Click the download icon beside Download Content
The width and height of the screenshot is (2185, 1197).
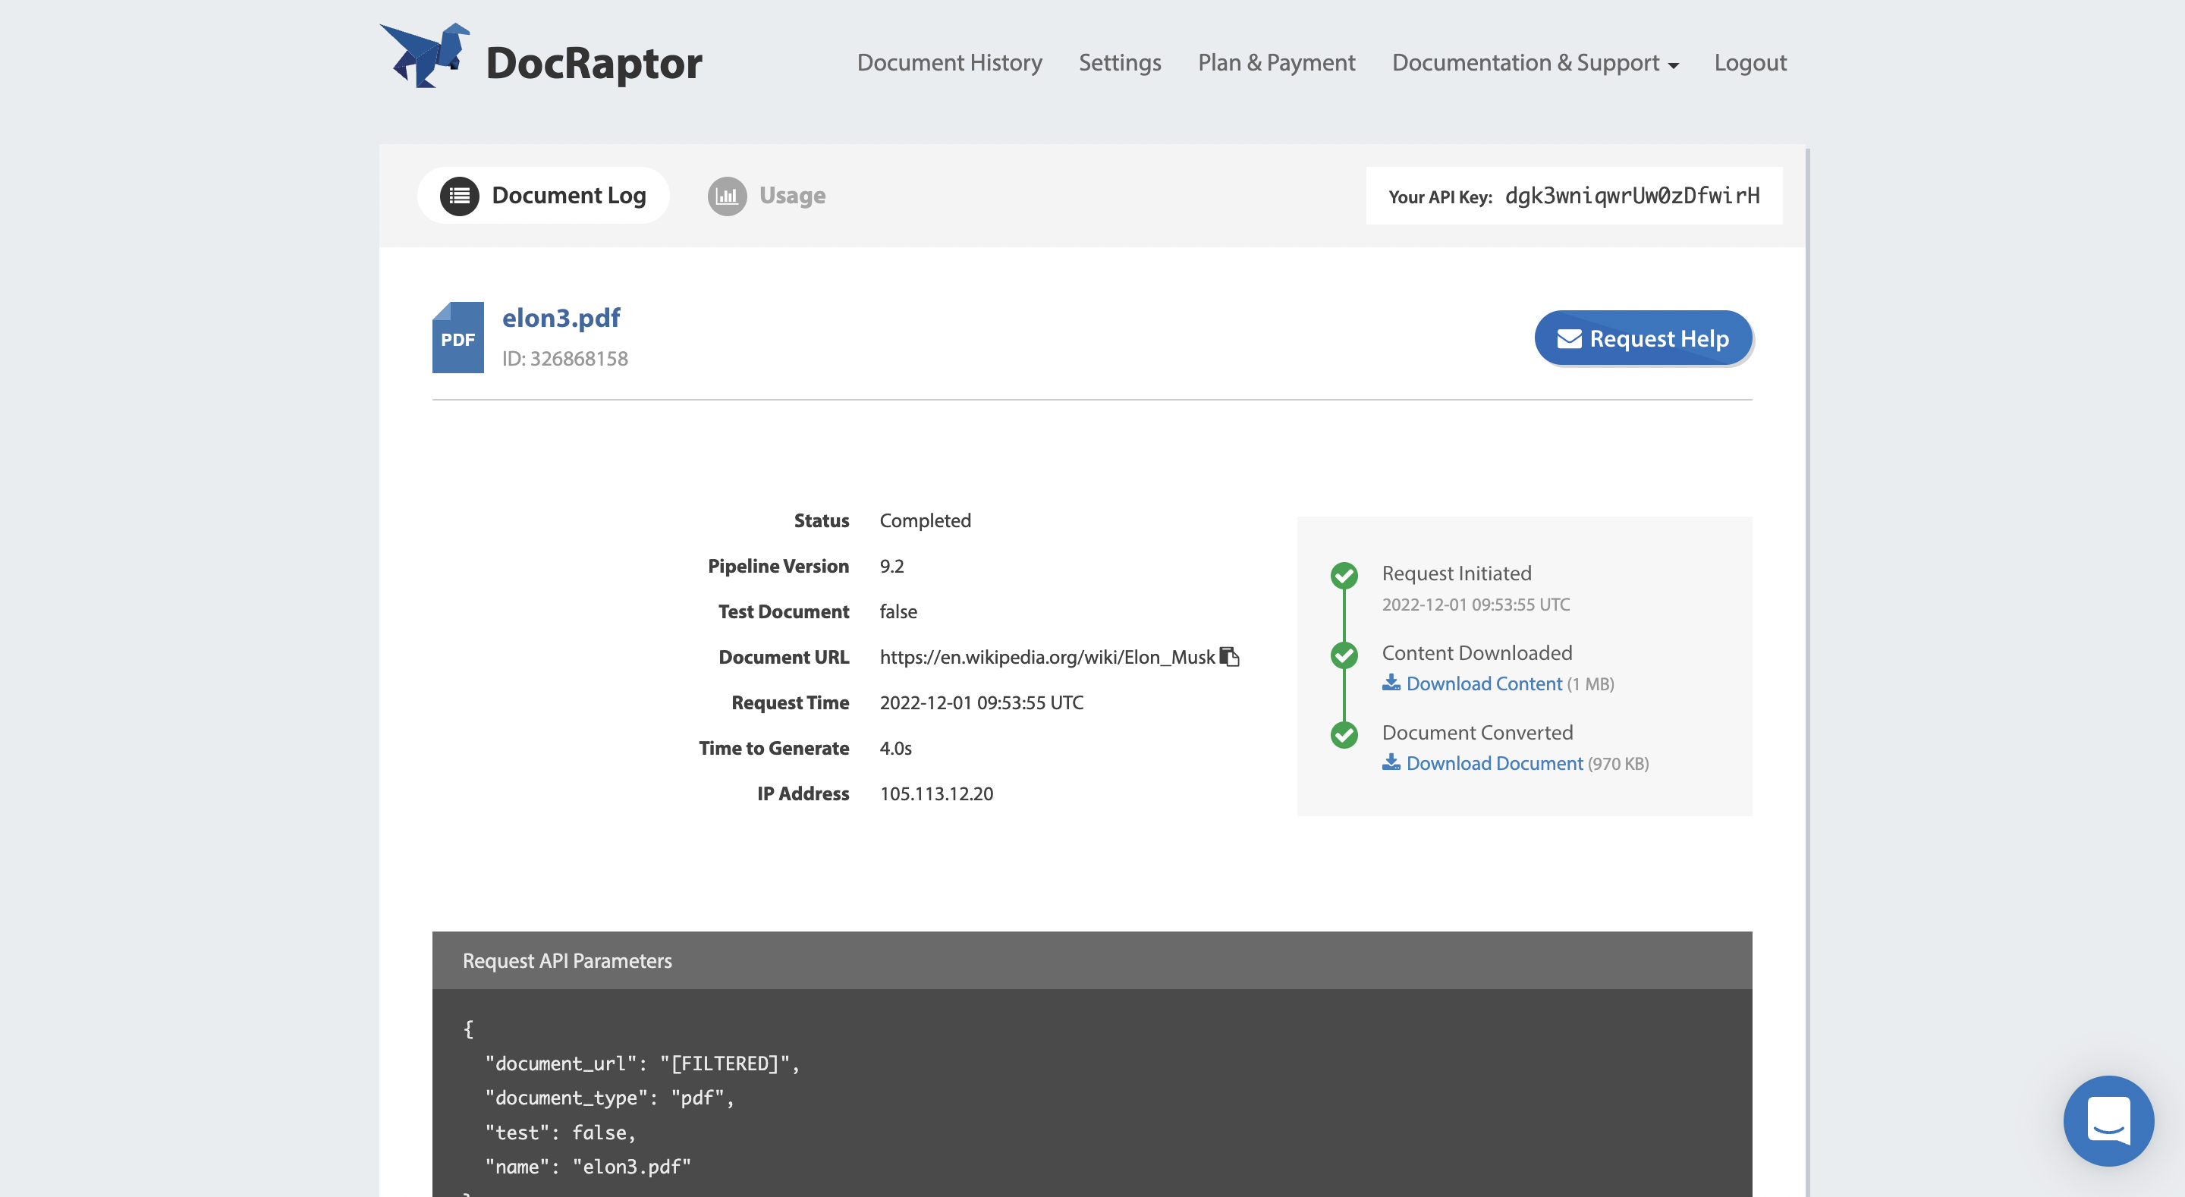pos(1392,682)
